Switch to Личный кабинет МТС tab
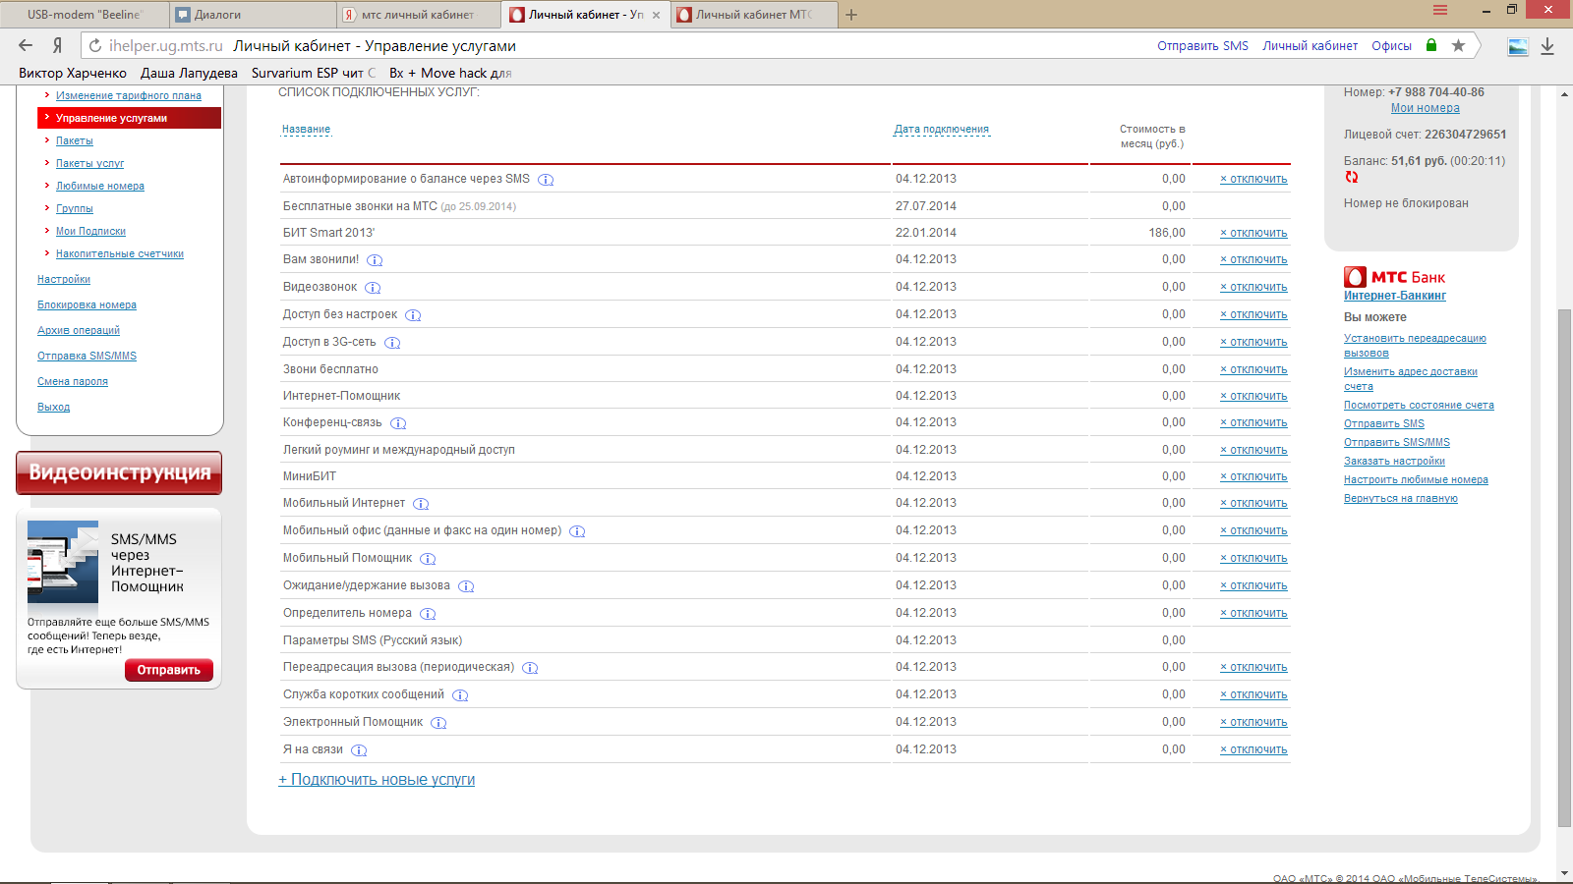The image size is (1573, 884). tap(754, 15)
